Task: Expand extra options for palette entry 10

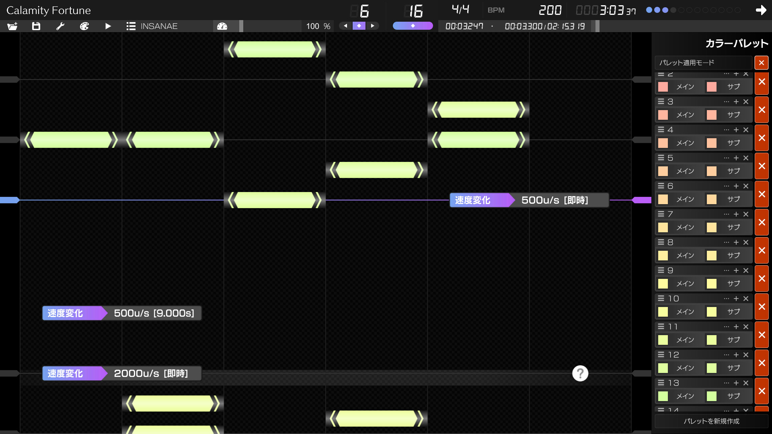Action: [726, 298]
